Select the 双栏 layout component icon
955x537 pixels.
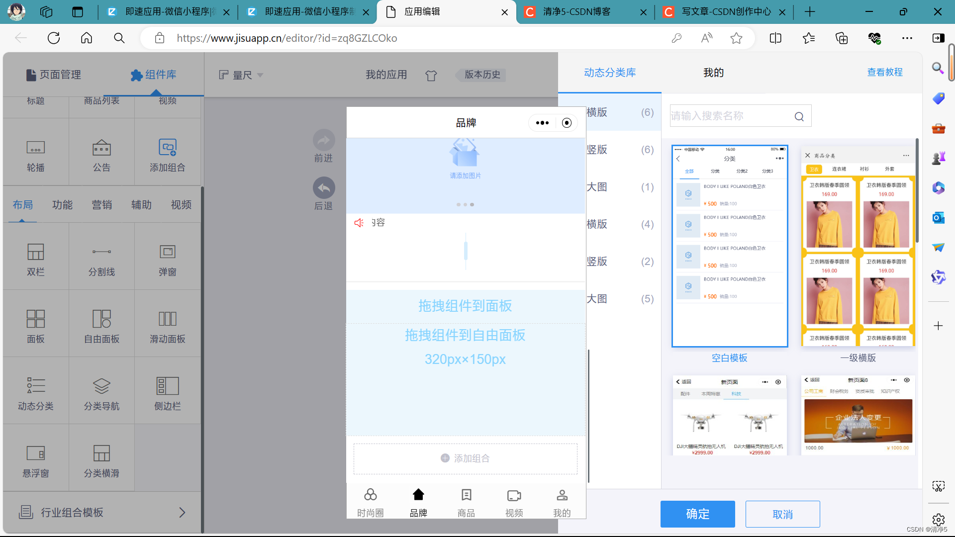point(35,252)
